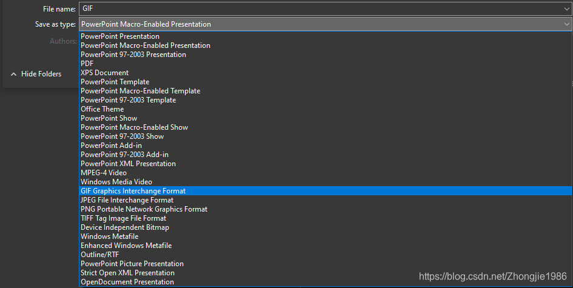
Task: Collapse folders with Hide Folders button
Action: (x=36, y=74)
